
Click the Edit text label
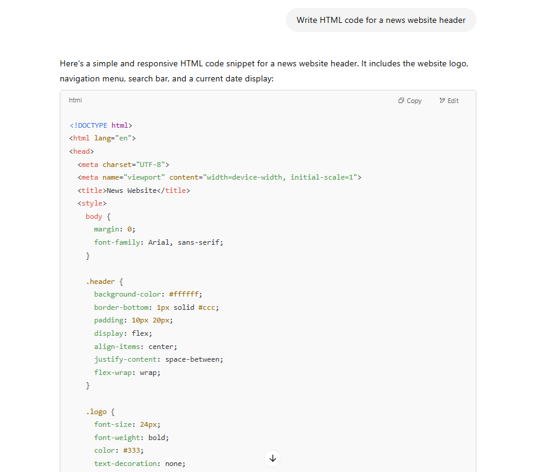[x=453, y=101]
